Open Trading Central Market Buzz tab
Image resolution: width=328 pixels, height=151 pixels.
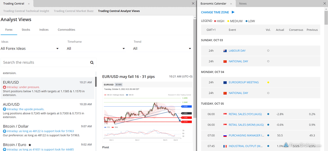point(74,11)
